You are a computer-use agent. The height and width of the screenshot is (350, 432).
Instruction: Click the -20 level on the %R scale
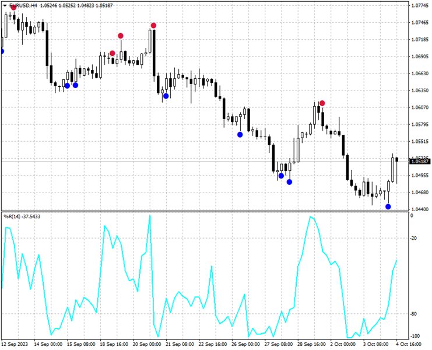coord(413,239)
